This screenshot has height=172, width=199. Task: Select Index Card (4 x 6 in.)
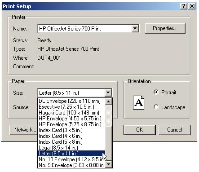(71, 136)
